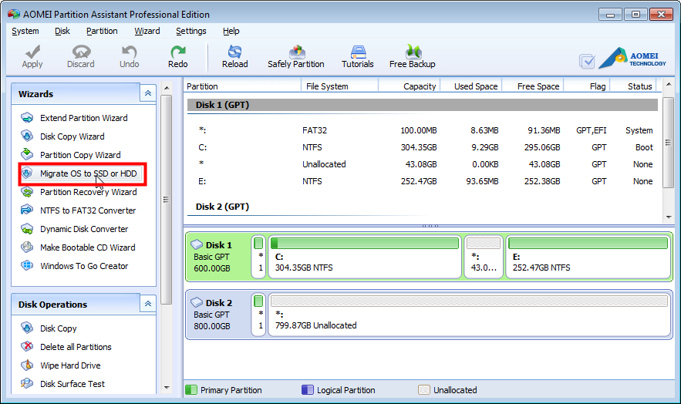Click the AOMEI Technology logo
Screen dimensions: 681x404
[632, 58]
